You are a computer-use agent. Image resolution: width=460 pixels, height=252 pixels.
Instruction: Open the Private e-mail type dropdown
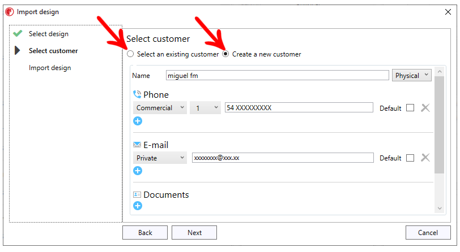(160, 158)
